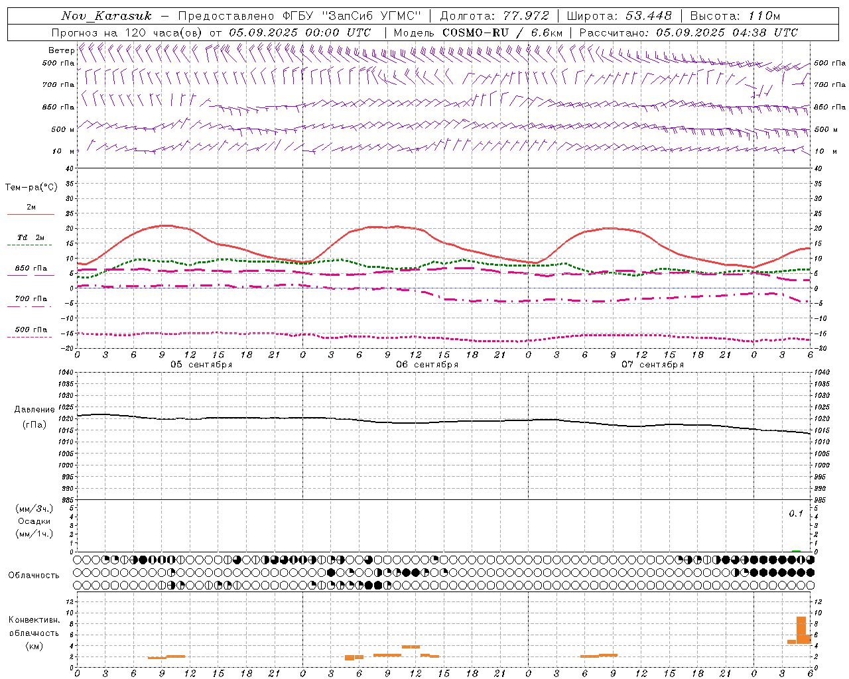
Task: Select the 'Осадки' precipitation label
Action: [34, 521]
